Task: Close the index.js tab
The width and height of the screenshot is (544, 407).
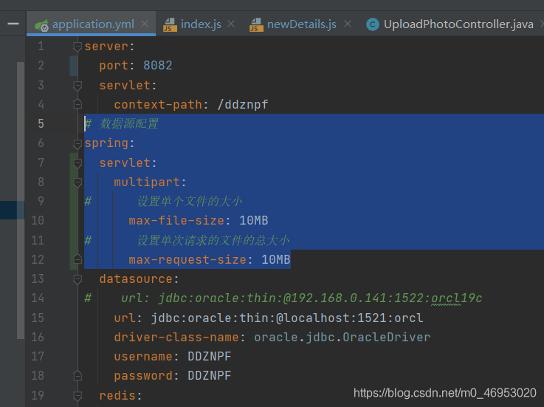Action: [x=231, y=24]
